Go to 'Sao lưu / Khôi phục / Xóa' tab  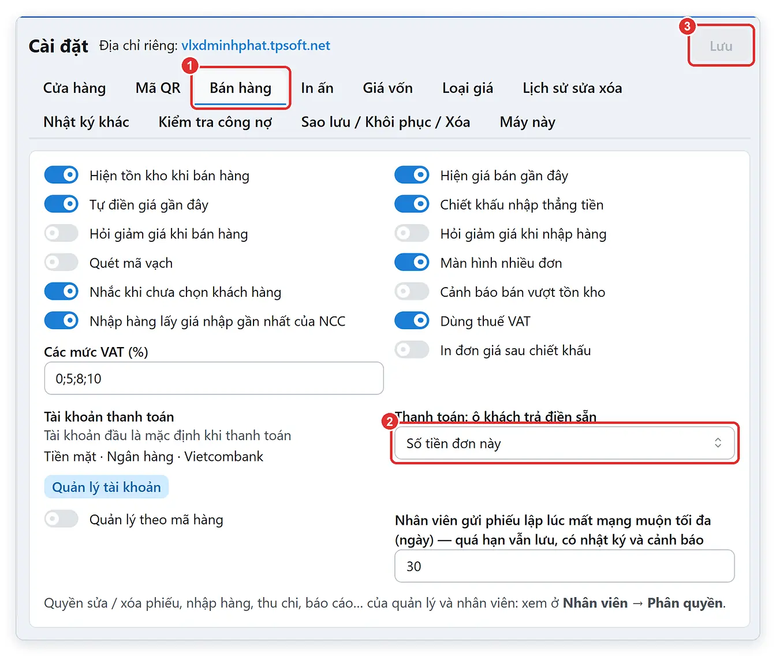click(x=386, y=122)
